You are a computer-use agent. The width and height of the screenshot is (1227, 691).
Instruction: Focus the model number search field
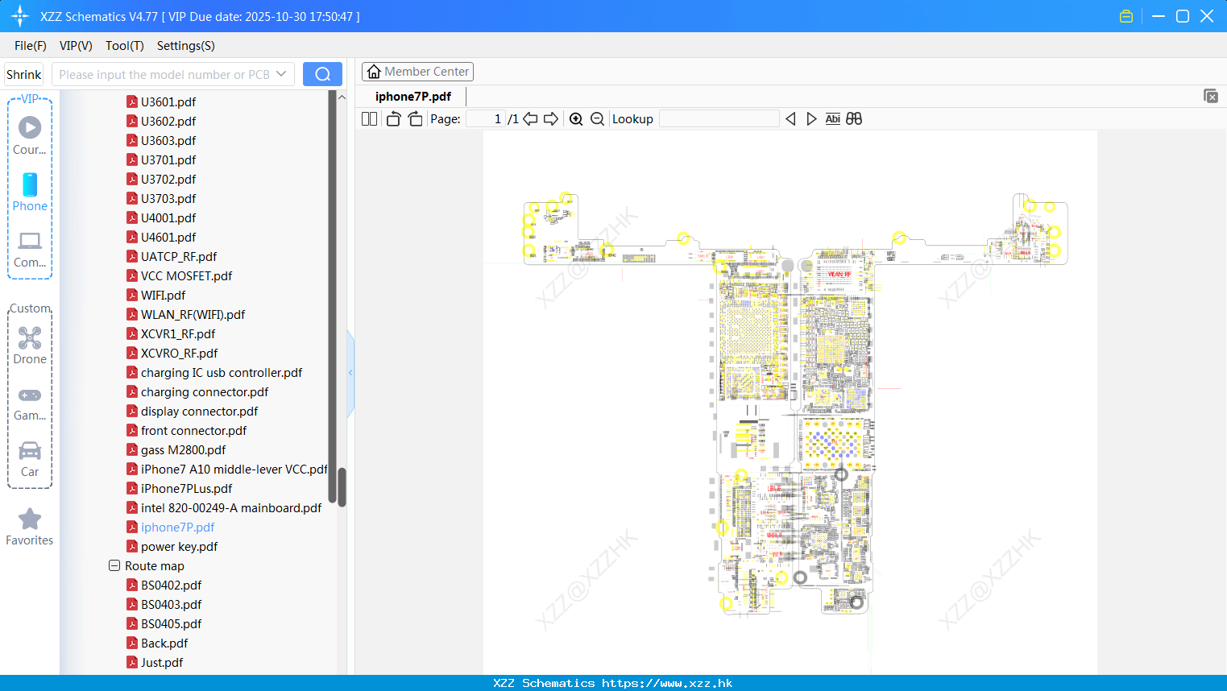pyautogui.click(x=164, y=74)
